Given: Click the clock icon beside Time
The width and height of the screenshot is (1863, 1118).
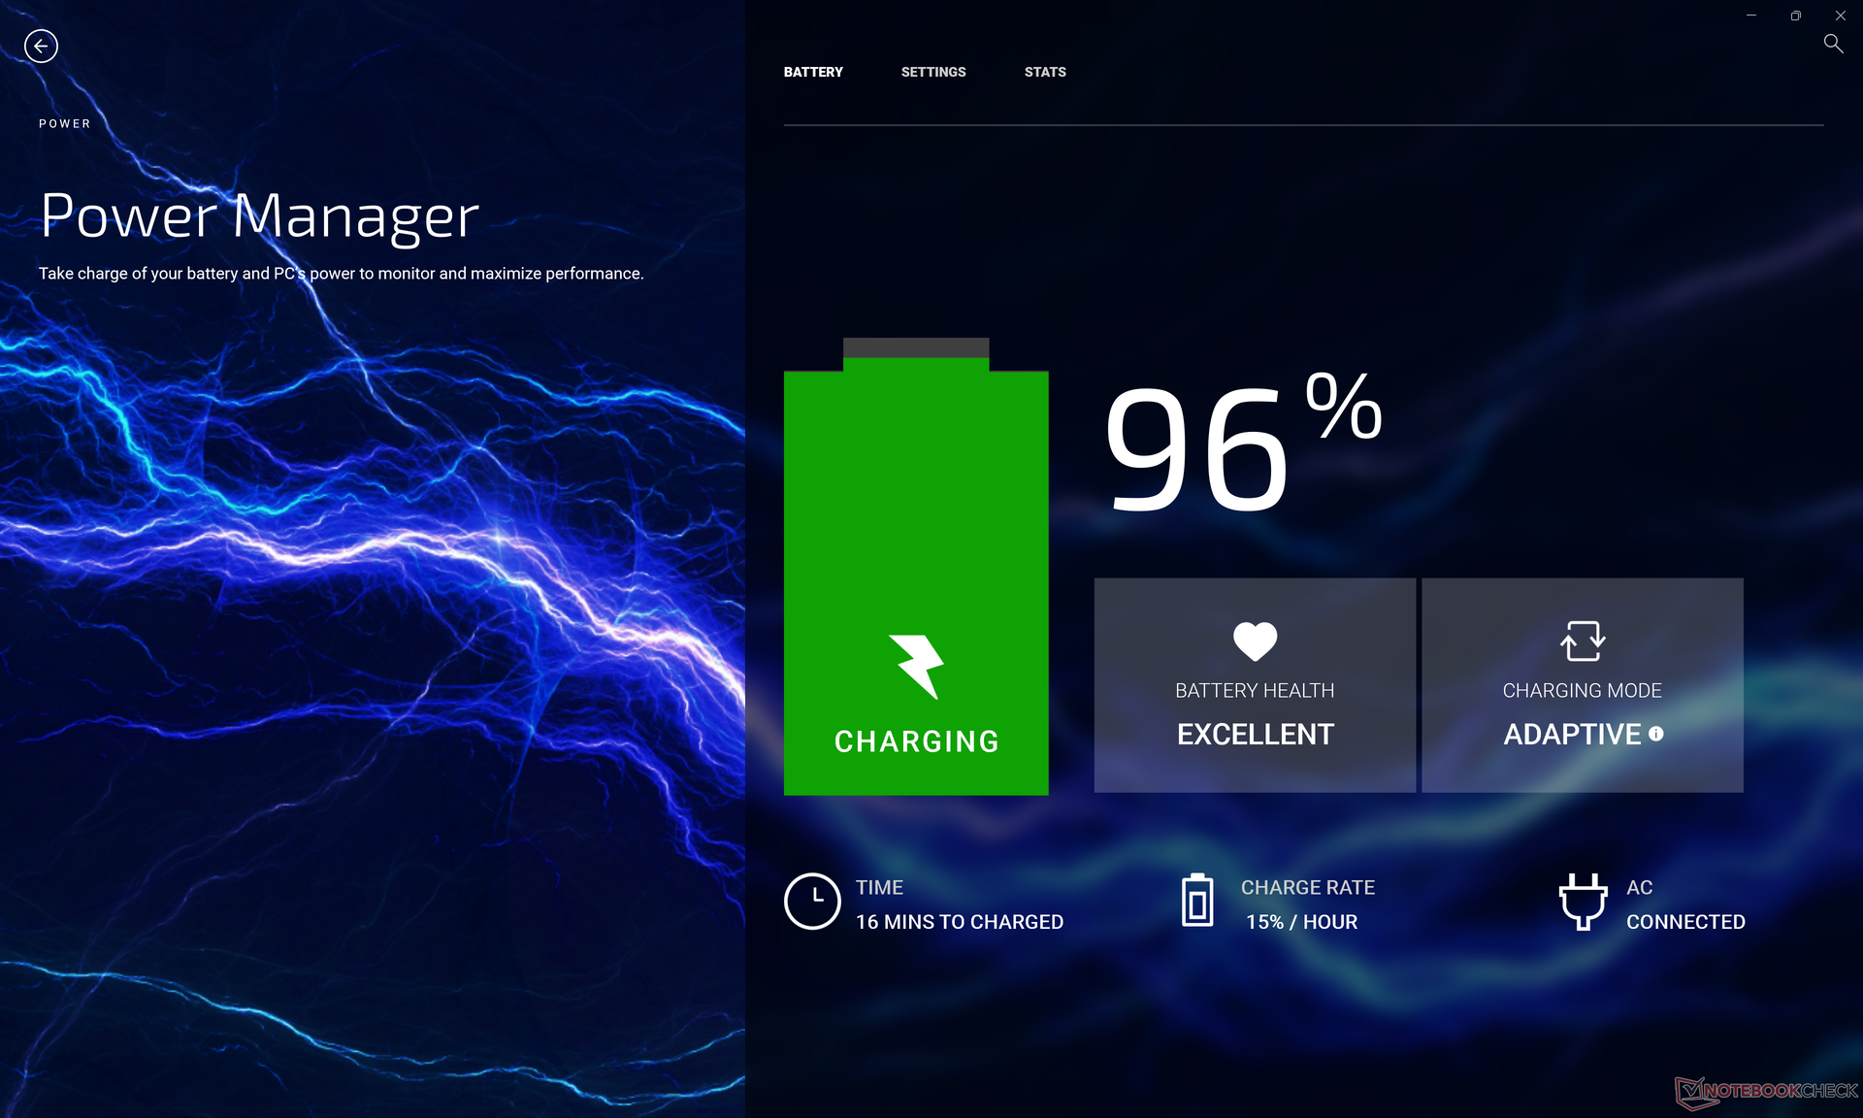Looking at the screenshot, I should (811, 902).
